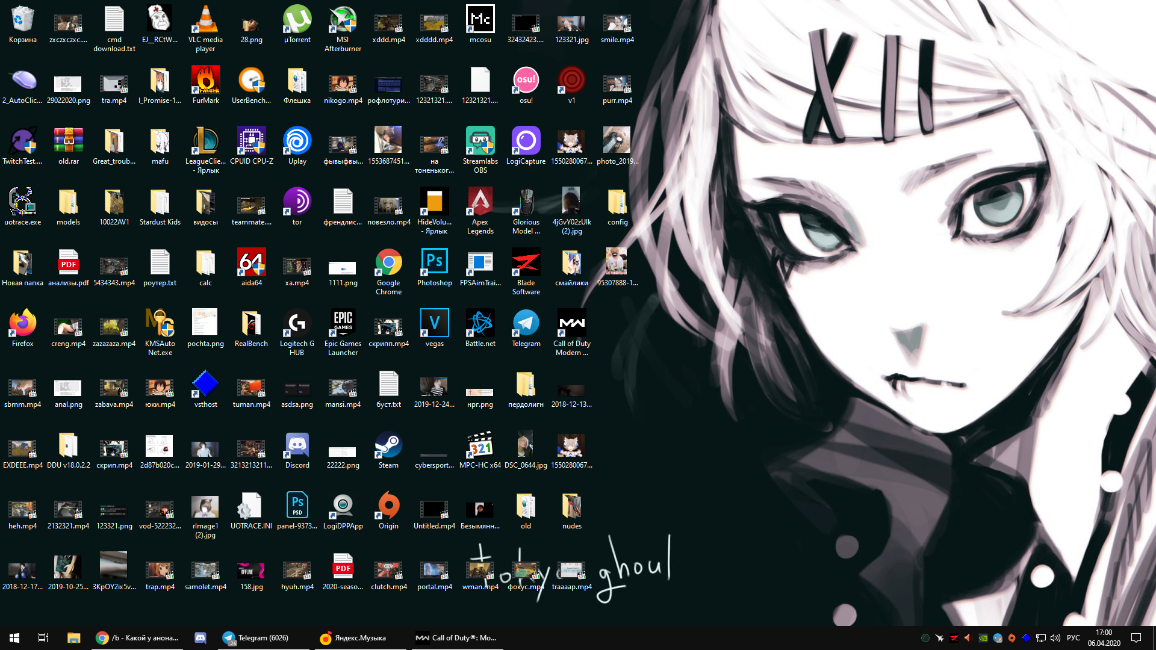The width and height of the screenshot is (1156, 650).
Task: Launch Blade Software shortcut
Action: pyautogui.click(x=526, y=273)
